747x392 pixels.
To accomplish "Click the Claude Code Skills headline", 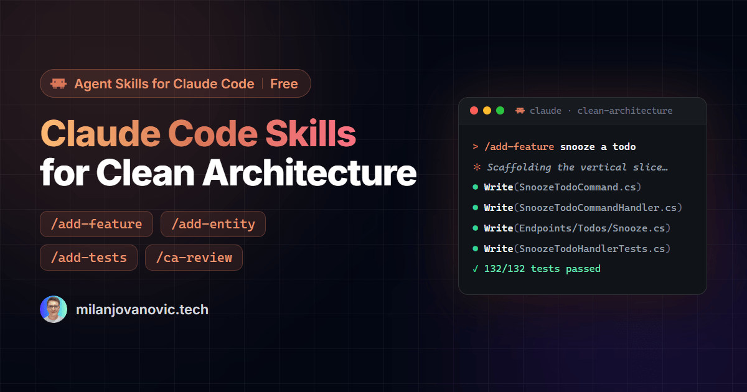I will [199, 134].
